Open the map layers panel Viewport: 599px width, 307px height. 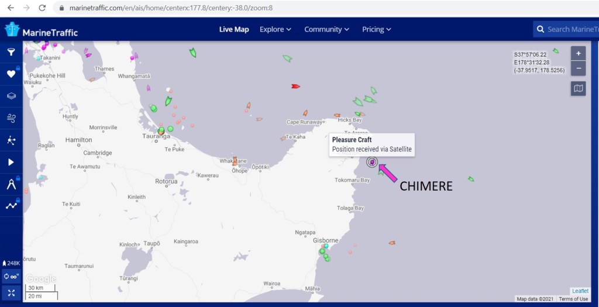point(11,96)
